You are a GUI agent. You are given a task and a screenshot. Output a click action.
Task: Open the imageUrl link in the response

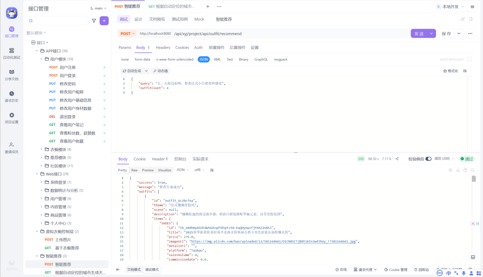pyautogui.click(x=273, y=241)
